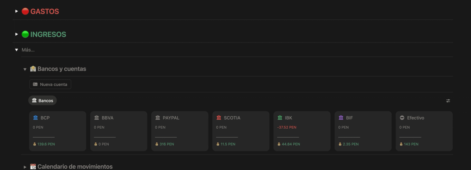
Task: Click the INGRESOS heading text
Action: pos(48,34)
